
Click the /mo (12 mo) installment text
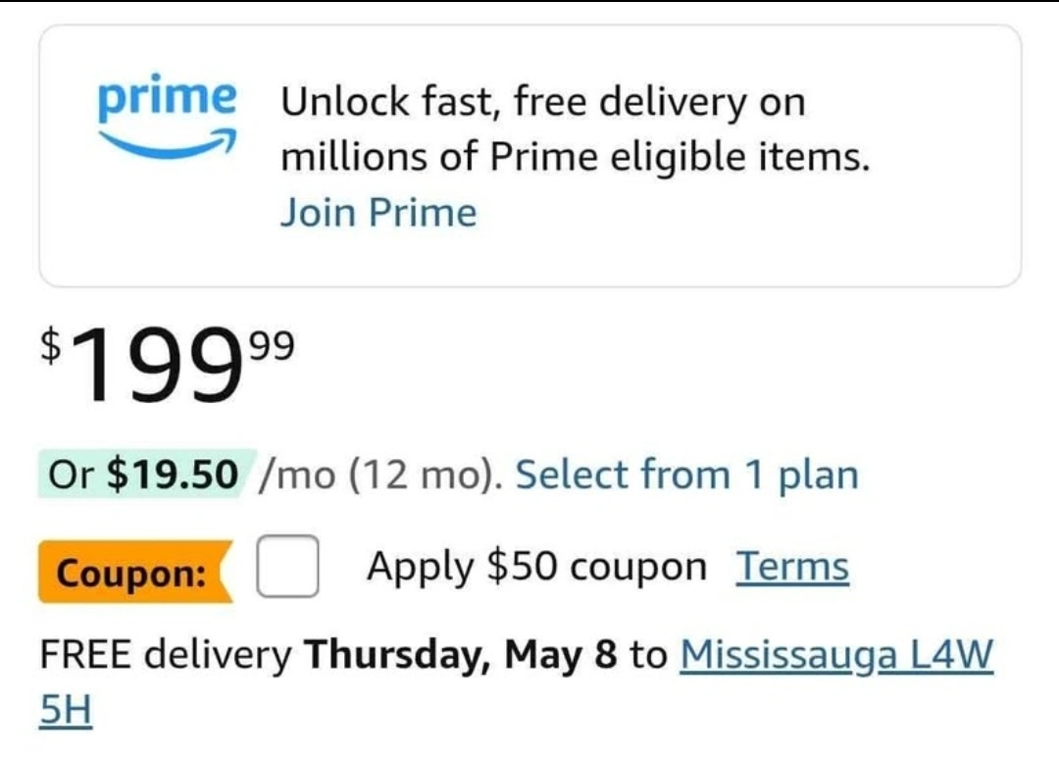coord(380,475)
